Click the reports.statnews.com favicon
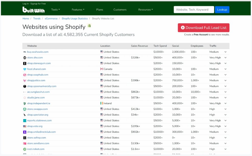 click(x=25, y=121)
